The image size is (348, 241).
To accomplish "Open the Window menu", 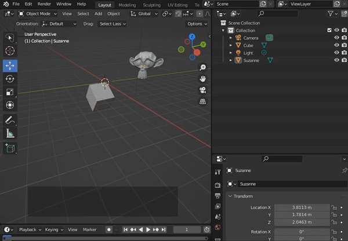I will [64, 4].
